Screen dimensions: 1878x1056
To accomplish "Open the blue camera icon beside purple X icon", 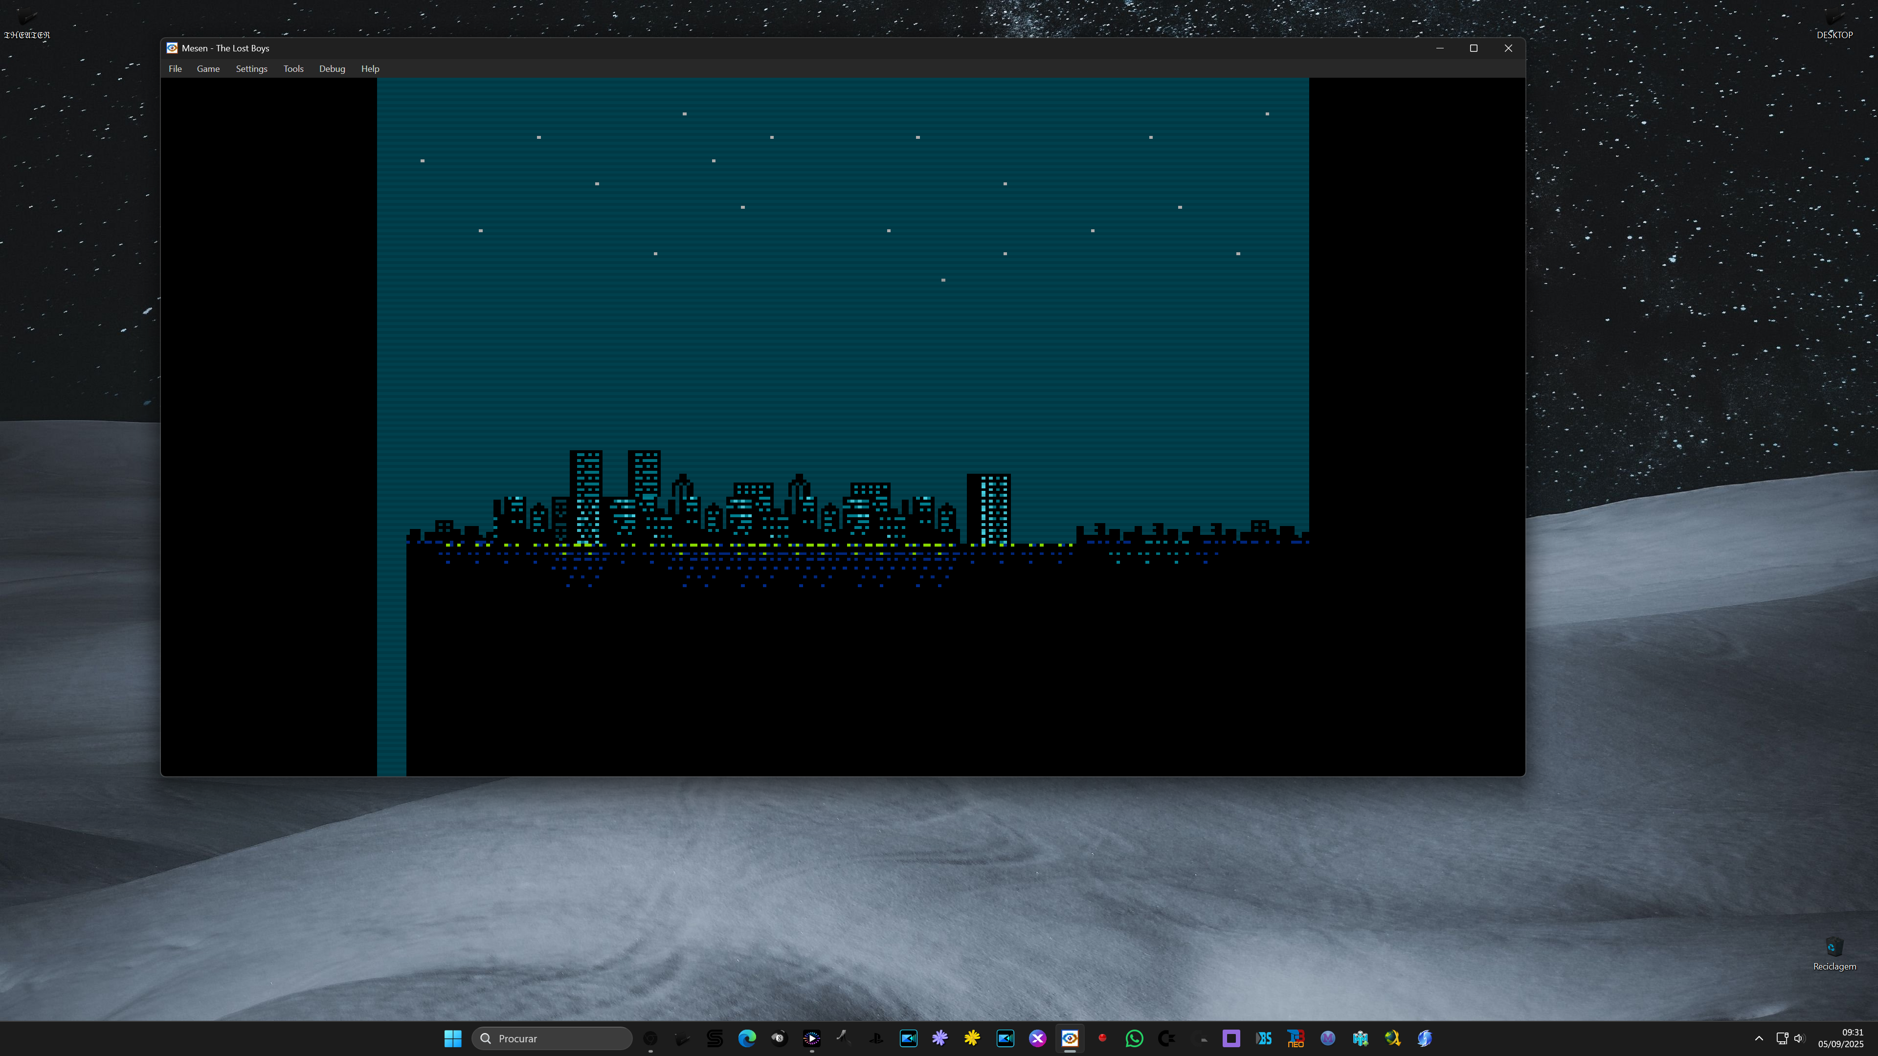I will click(x=1006, y=1038).
